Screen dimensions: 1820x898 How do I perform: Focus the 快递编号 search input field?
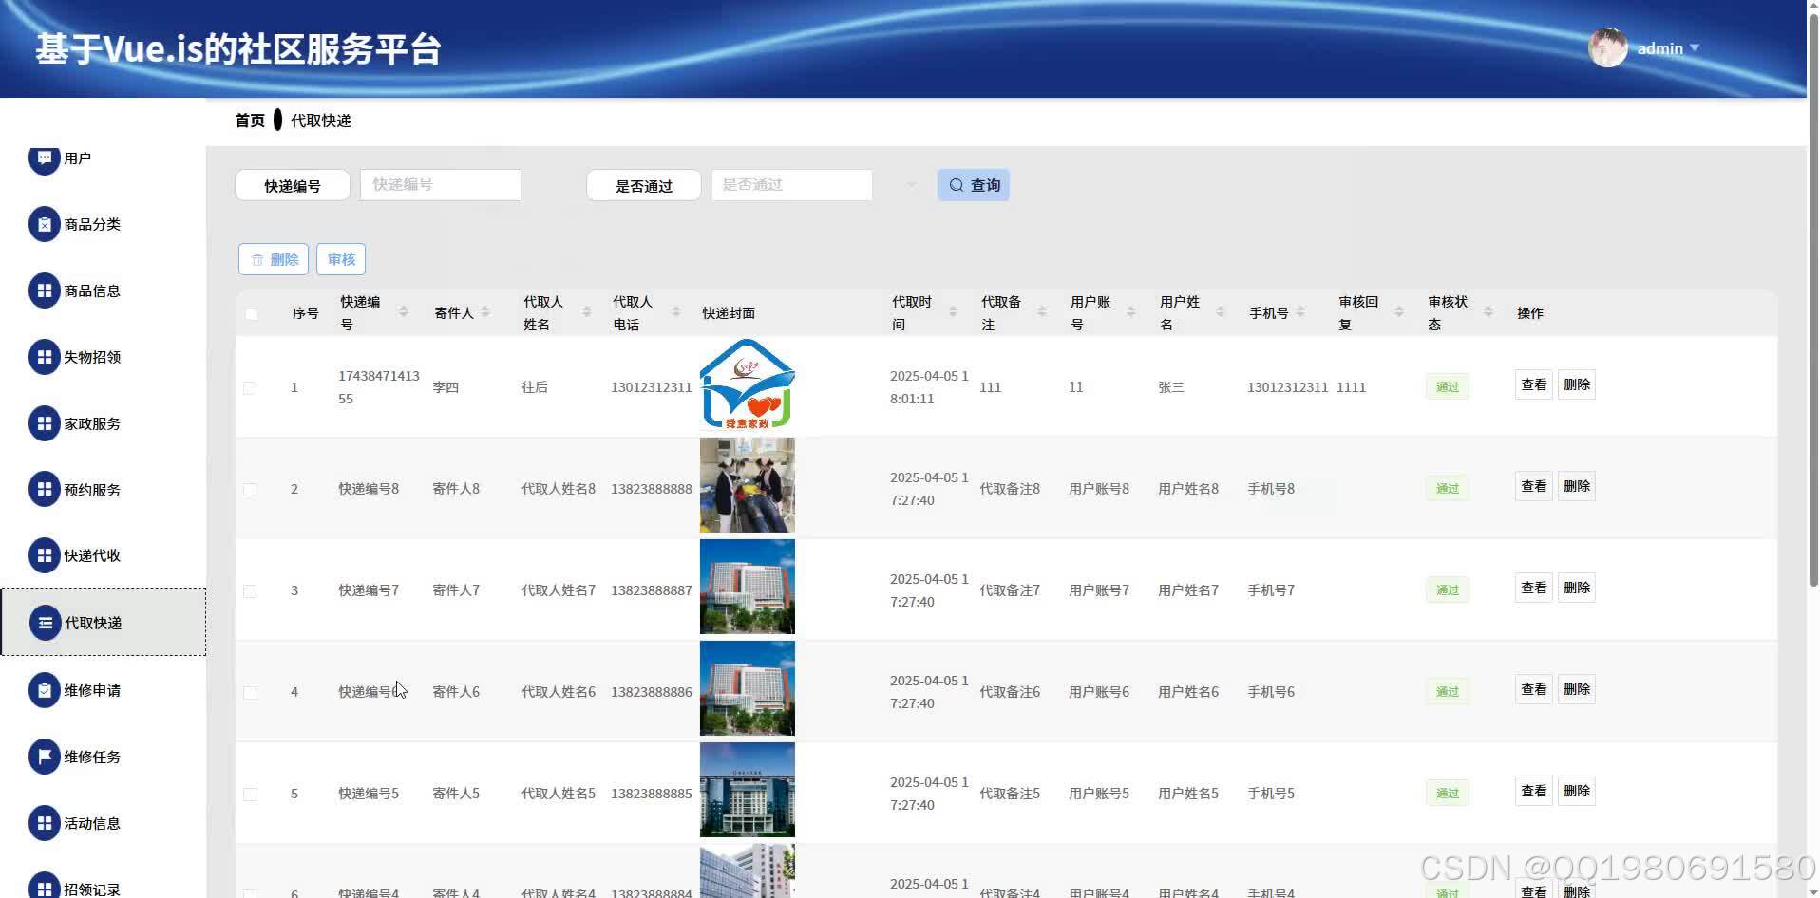point(441,185)
